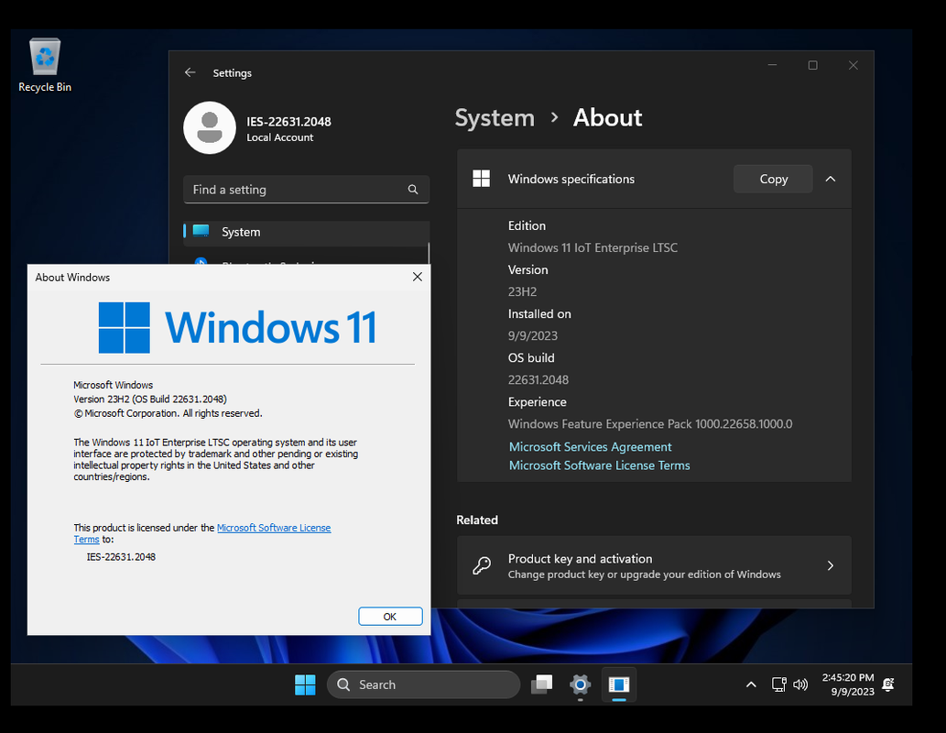This screenshot has width=946, height=733.
Task: Click Product key and activation row
Action: 654,565
